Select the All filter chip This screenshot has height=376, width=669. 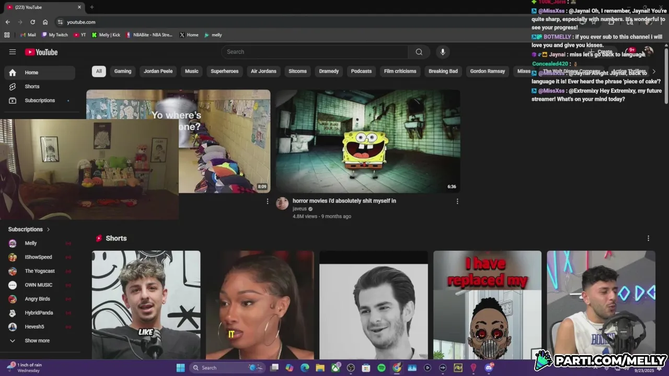coord(99,71)
